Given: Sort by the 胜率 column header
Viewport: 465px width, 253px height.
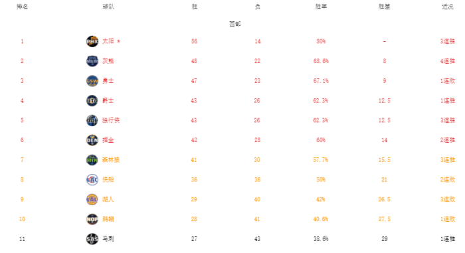Looking at the screenshot, I should 321,7.
